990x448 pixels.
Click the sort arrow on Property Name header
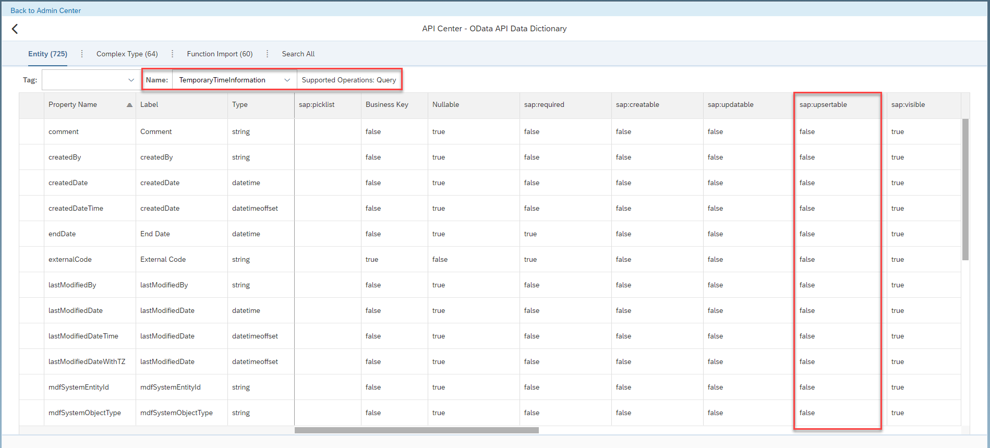(x=129, y=105)
